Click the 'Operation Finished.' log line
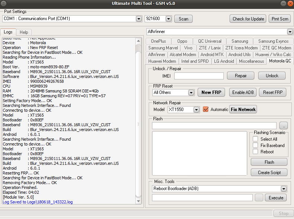The image size is (294, 219). (20, 187)
